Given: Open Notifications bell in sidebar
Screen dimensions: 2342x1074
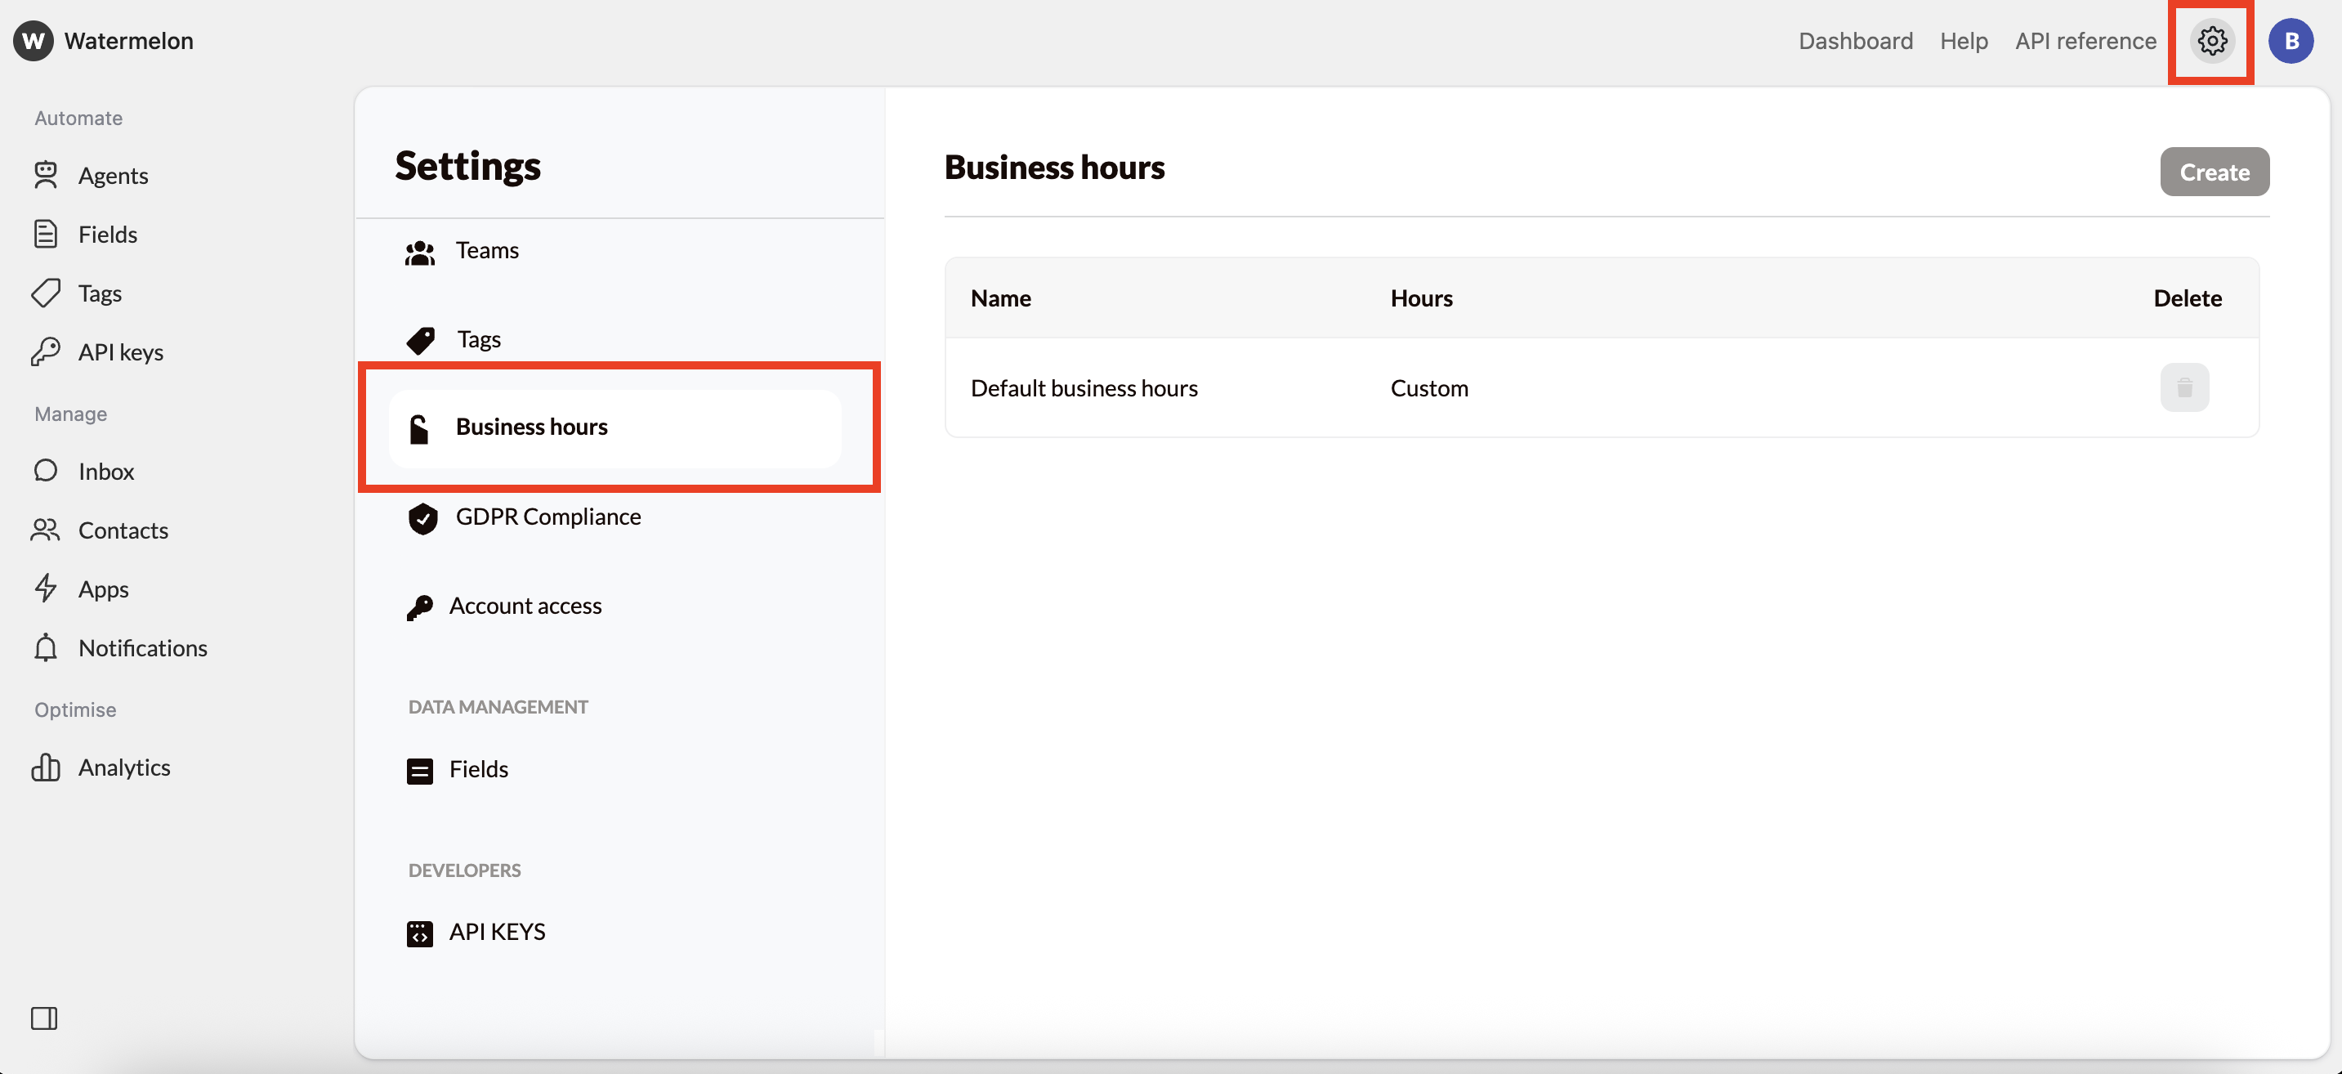Looking at the screenshot, I should (142, 648).
